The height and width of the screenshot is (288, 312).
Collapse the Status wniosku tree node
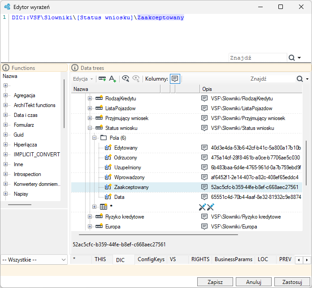pyautogui.click(x=90, y=128)
